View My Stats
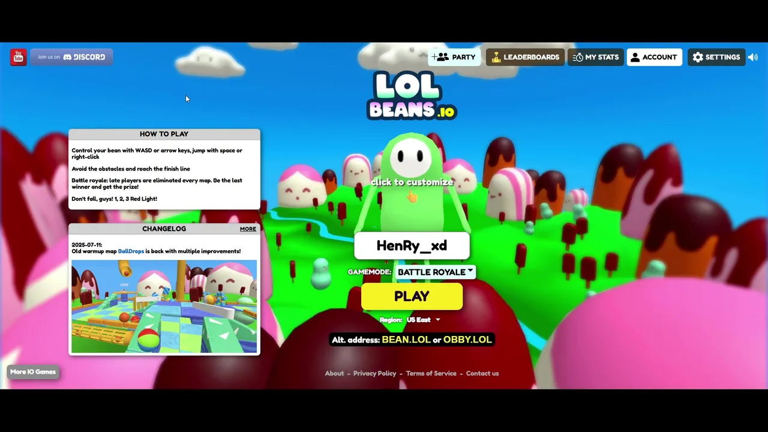The width and height of the screenshot is (768, 432). (x=596, y=57)
